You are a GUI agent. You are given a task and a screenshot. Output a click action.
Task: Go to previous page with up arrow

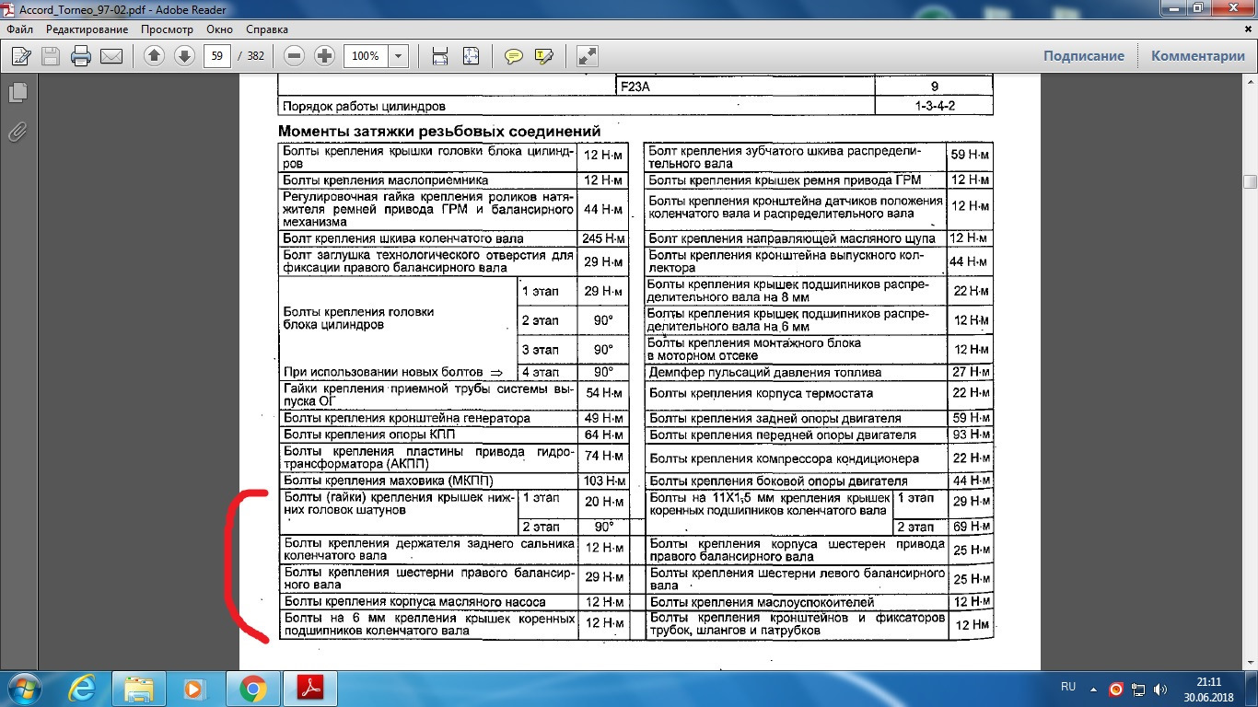tap(154, 56)
